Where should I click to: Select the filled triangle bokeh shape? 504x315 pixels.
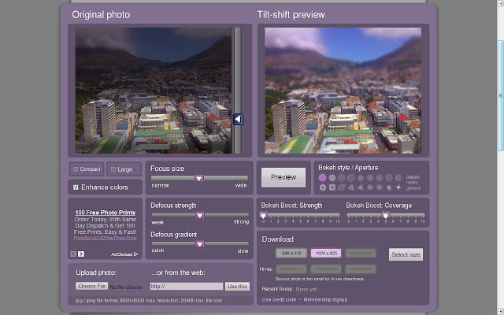pyautogui.click(x=361, y=187)
